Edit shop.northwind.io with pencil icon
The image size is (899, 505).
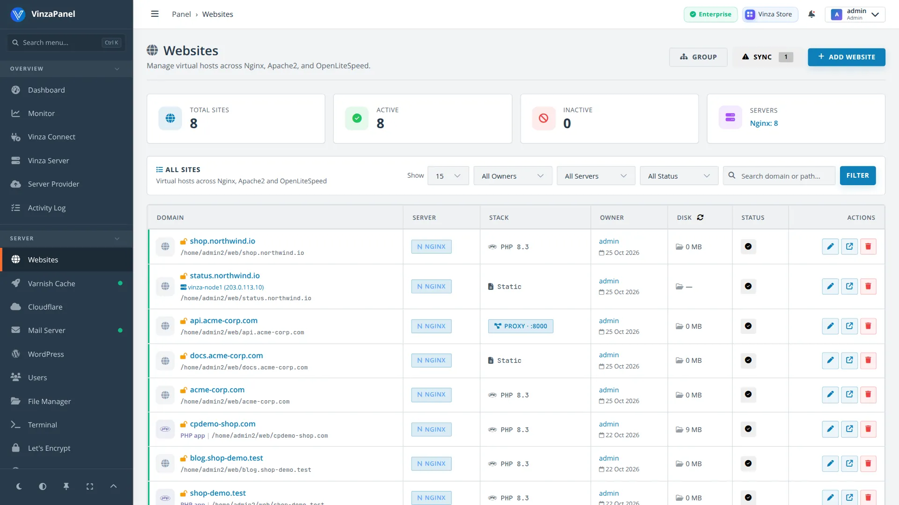coord(830,246)
